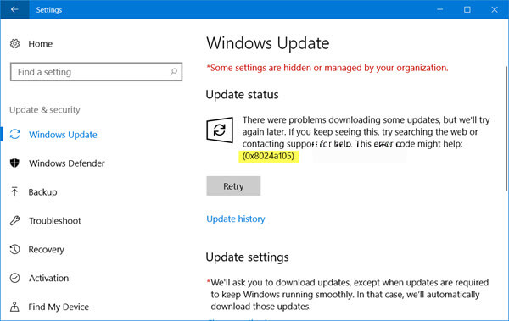Click the red organization-managed settings notice
Screen dimensions: 509x321
tap(327, 68)
